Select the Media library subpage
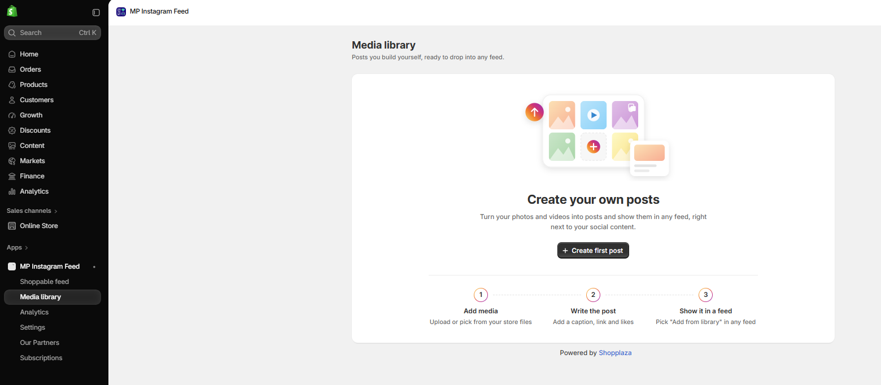This screenshot has width=881, height=385. pyautogui.click(x=53, y=297)
